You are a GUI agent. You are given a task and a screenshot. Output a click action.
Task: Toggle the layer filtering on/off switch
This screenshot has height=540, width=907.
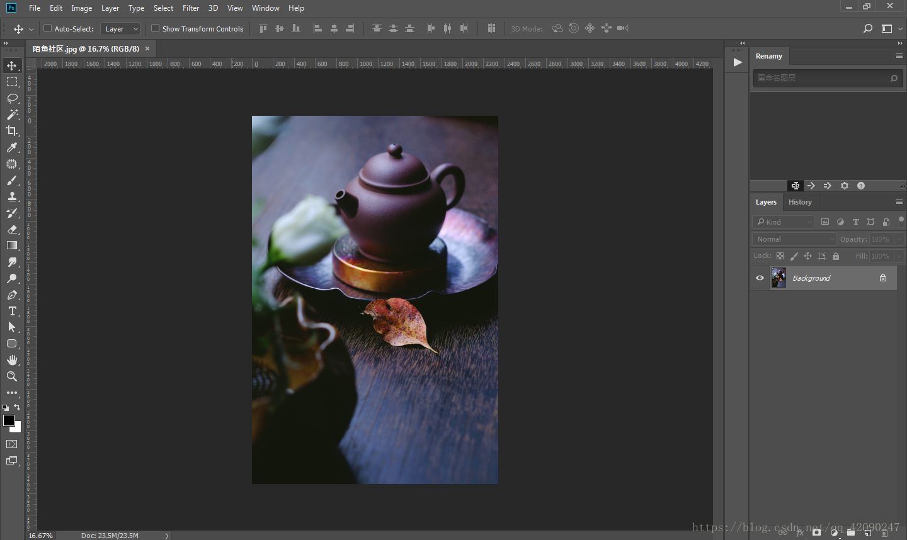(x=901, y=220)
